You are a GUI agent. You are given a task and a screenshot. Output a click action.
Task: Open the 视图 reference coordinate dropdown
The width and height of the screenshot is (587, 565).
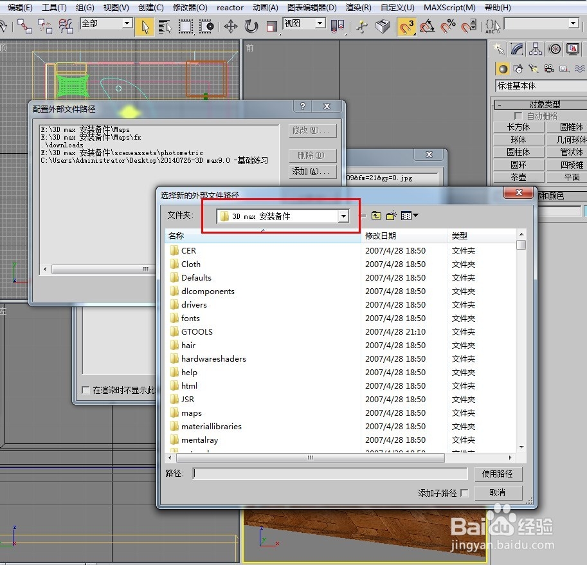[304, 24]
